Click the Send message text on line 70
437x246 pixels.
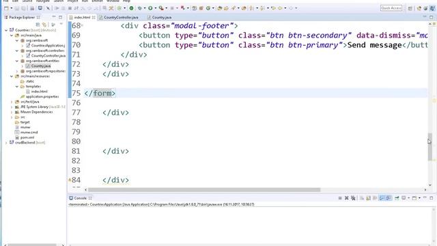pos(374,45)
